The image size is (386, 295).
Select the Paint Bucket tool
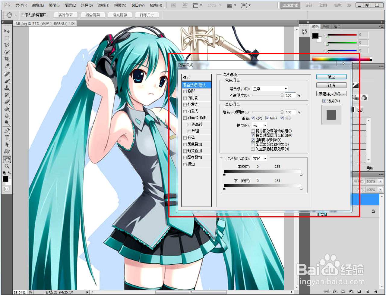tap(7, 109)
